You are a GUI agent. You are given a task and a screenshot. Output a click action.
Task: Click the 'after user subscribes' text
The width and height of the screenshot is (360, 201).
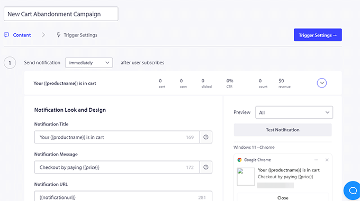coord(142,63)
